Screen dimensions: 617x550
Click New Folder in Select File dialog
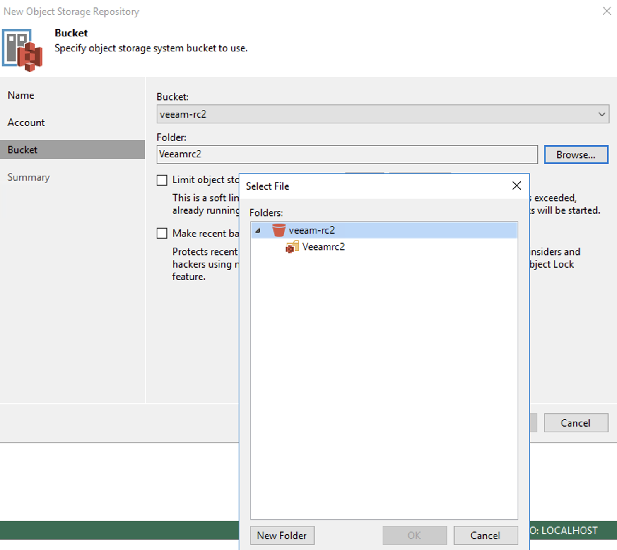[282, 536]
